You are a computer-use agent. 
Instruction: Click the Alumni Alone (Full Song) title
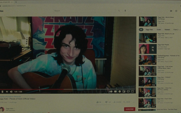click(x=166, y=18)
